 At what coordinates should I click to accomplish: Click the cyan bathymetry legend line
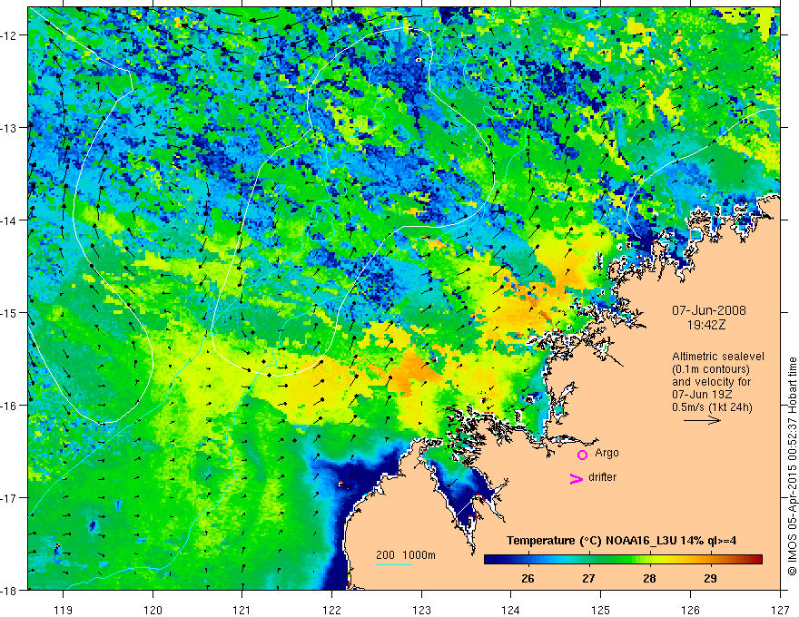pyautogui.click(x=394, y=564)
